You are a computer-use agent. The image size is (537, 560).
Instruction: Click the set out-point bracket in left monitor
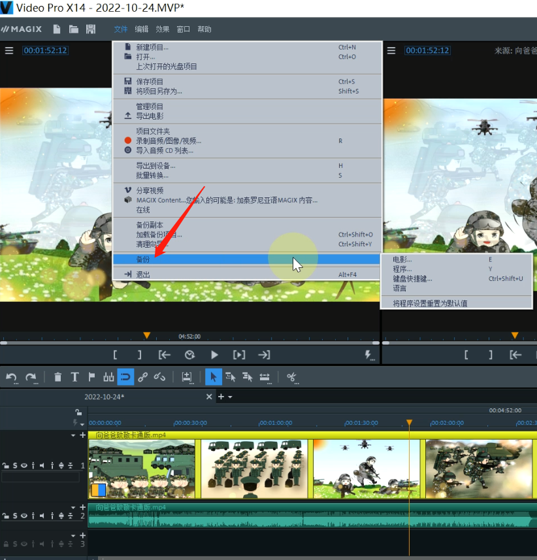tap(140, 355)
